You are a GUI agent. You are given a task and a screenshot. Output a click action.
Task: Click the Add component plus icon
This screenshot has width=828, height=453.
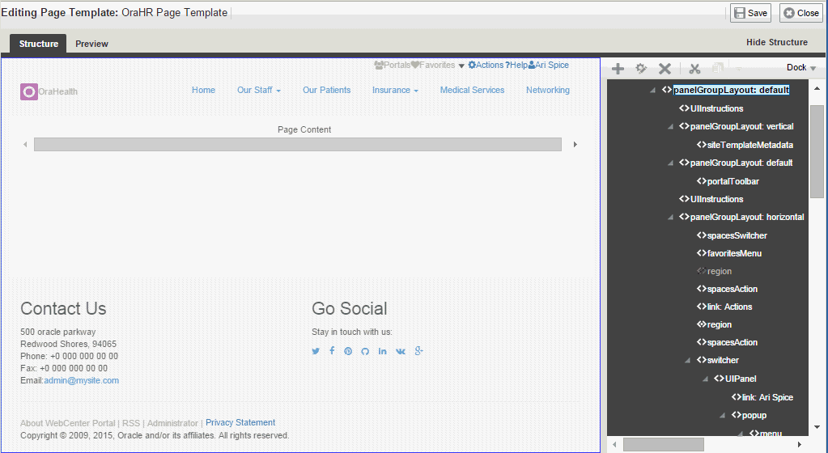(618, 68)
